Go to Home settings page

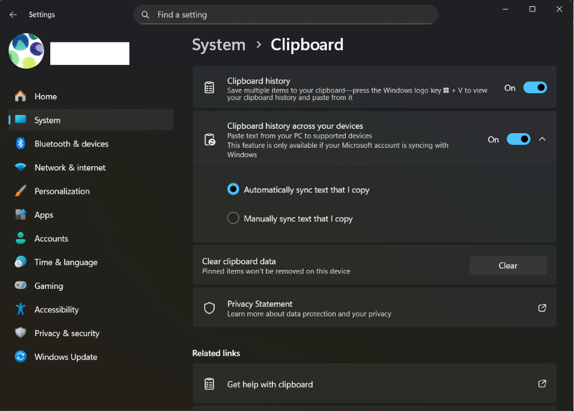(91, 96)
